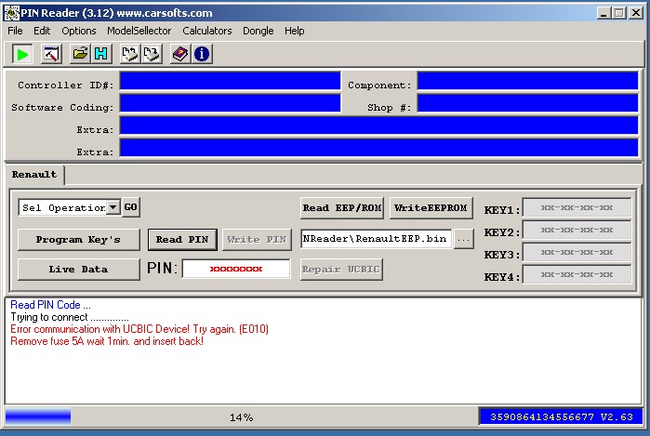This screenshot has width=650, height=436.
Task: Click the GO button
Action: [x=130, y=207]
